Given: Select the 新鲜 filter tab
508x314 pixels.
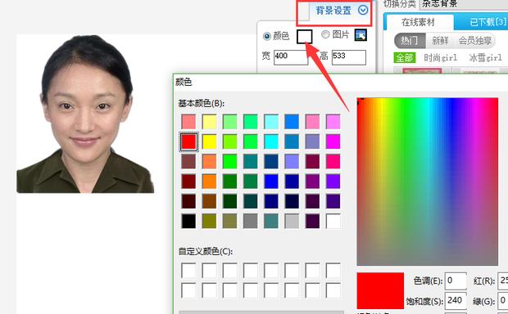Looking at the screenshot, I should (440, 41).
